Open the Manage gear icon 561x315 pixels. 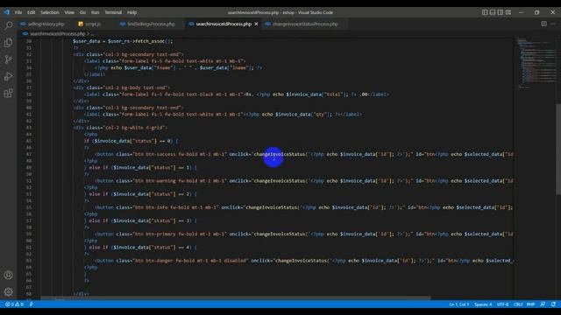click(8, 291)
